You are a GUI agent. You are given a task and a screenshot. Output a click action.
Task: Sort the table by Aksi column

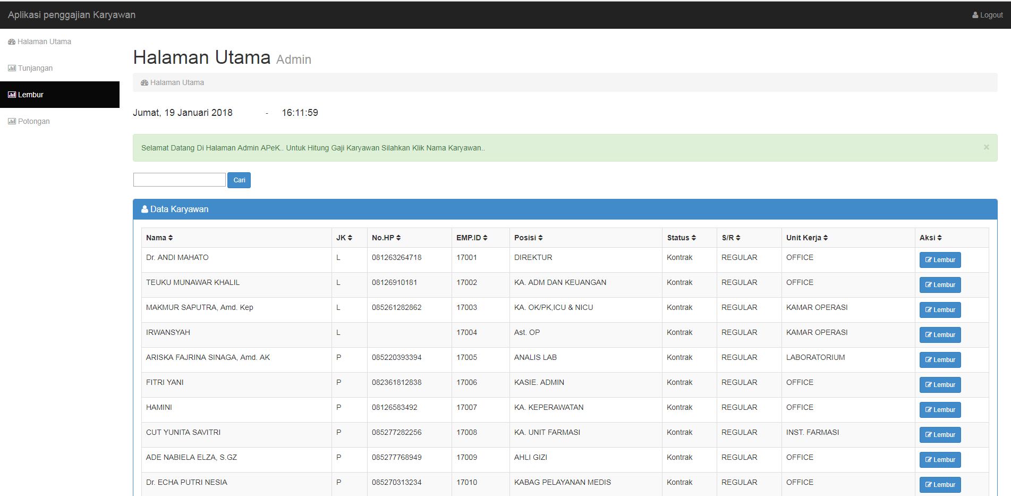coord(931,238)
